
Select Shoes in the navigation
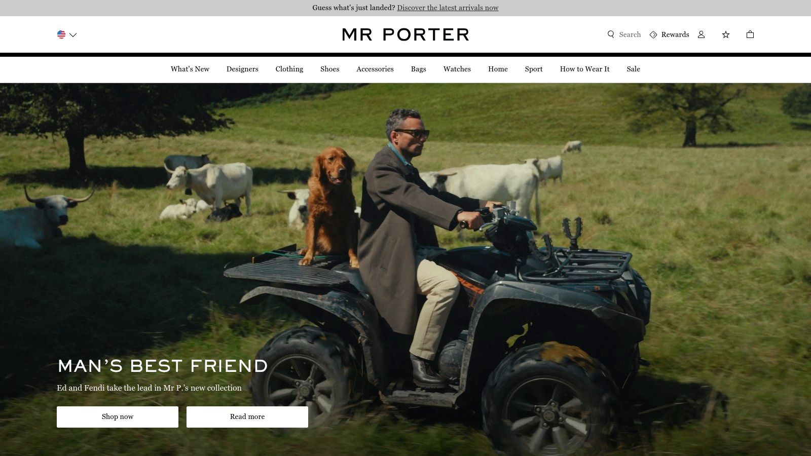pos(330,69)
